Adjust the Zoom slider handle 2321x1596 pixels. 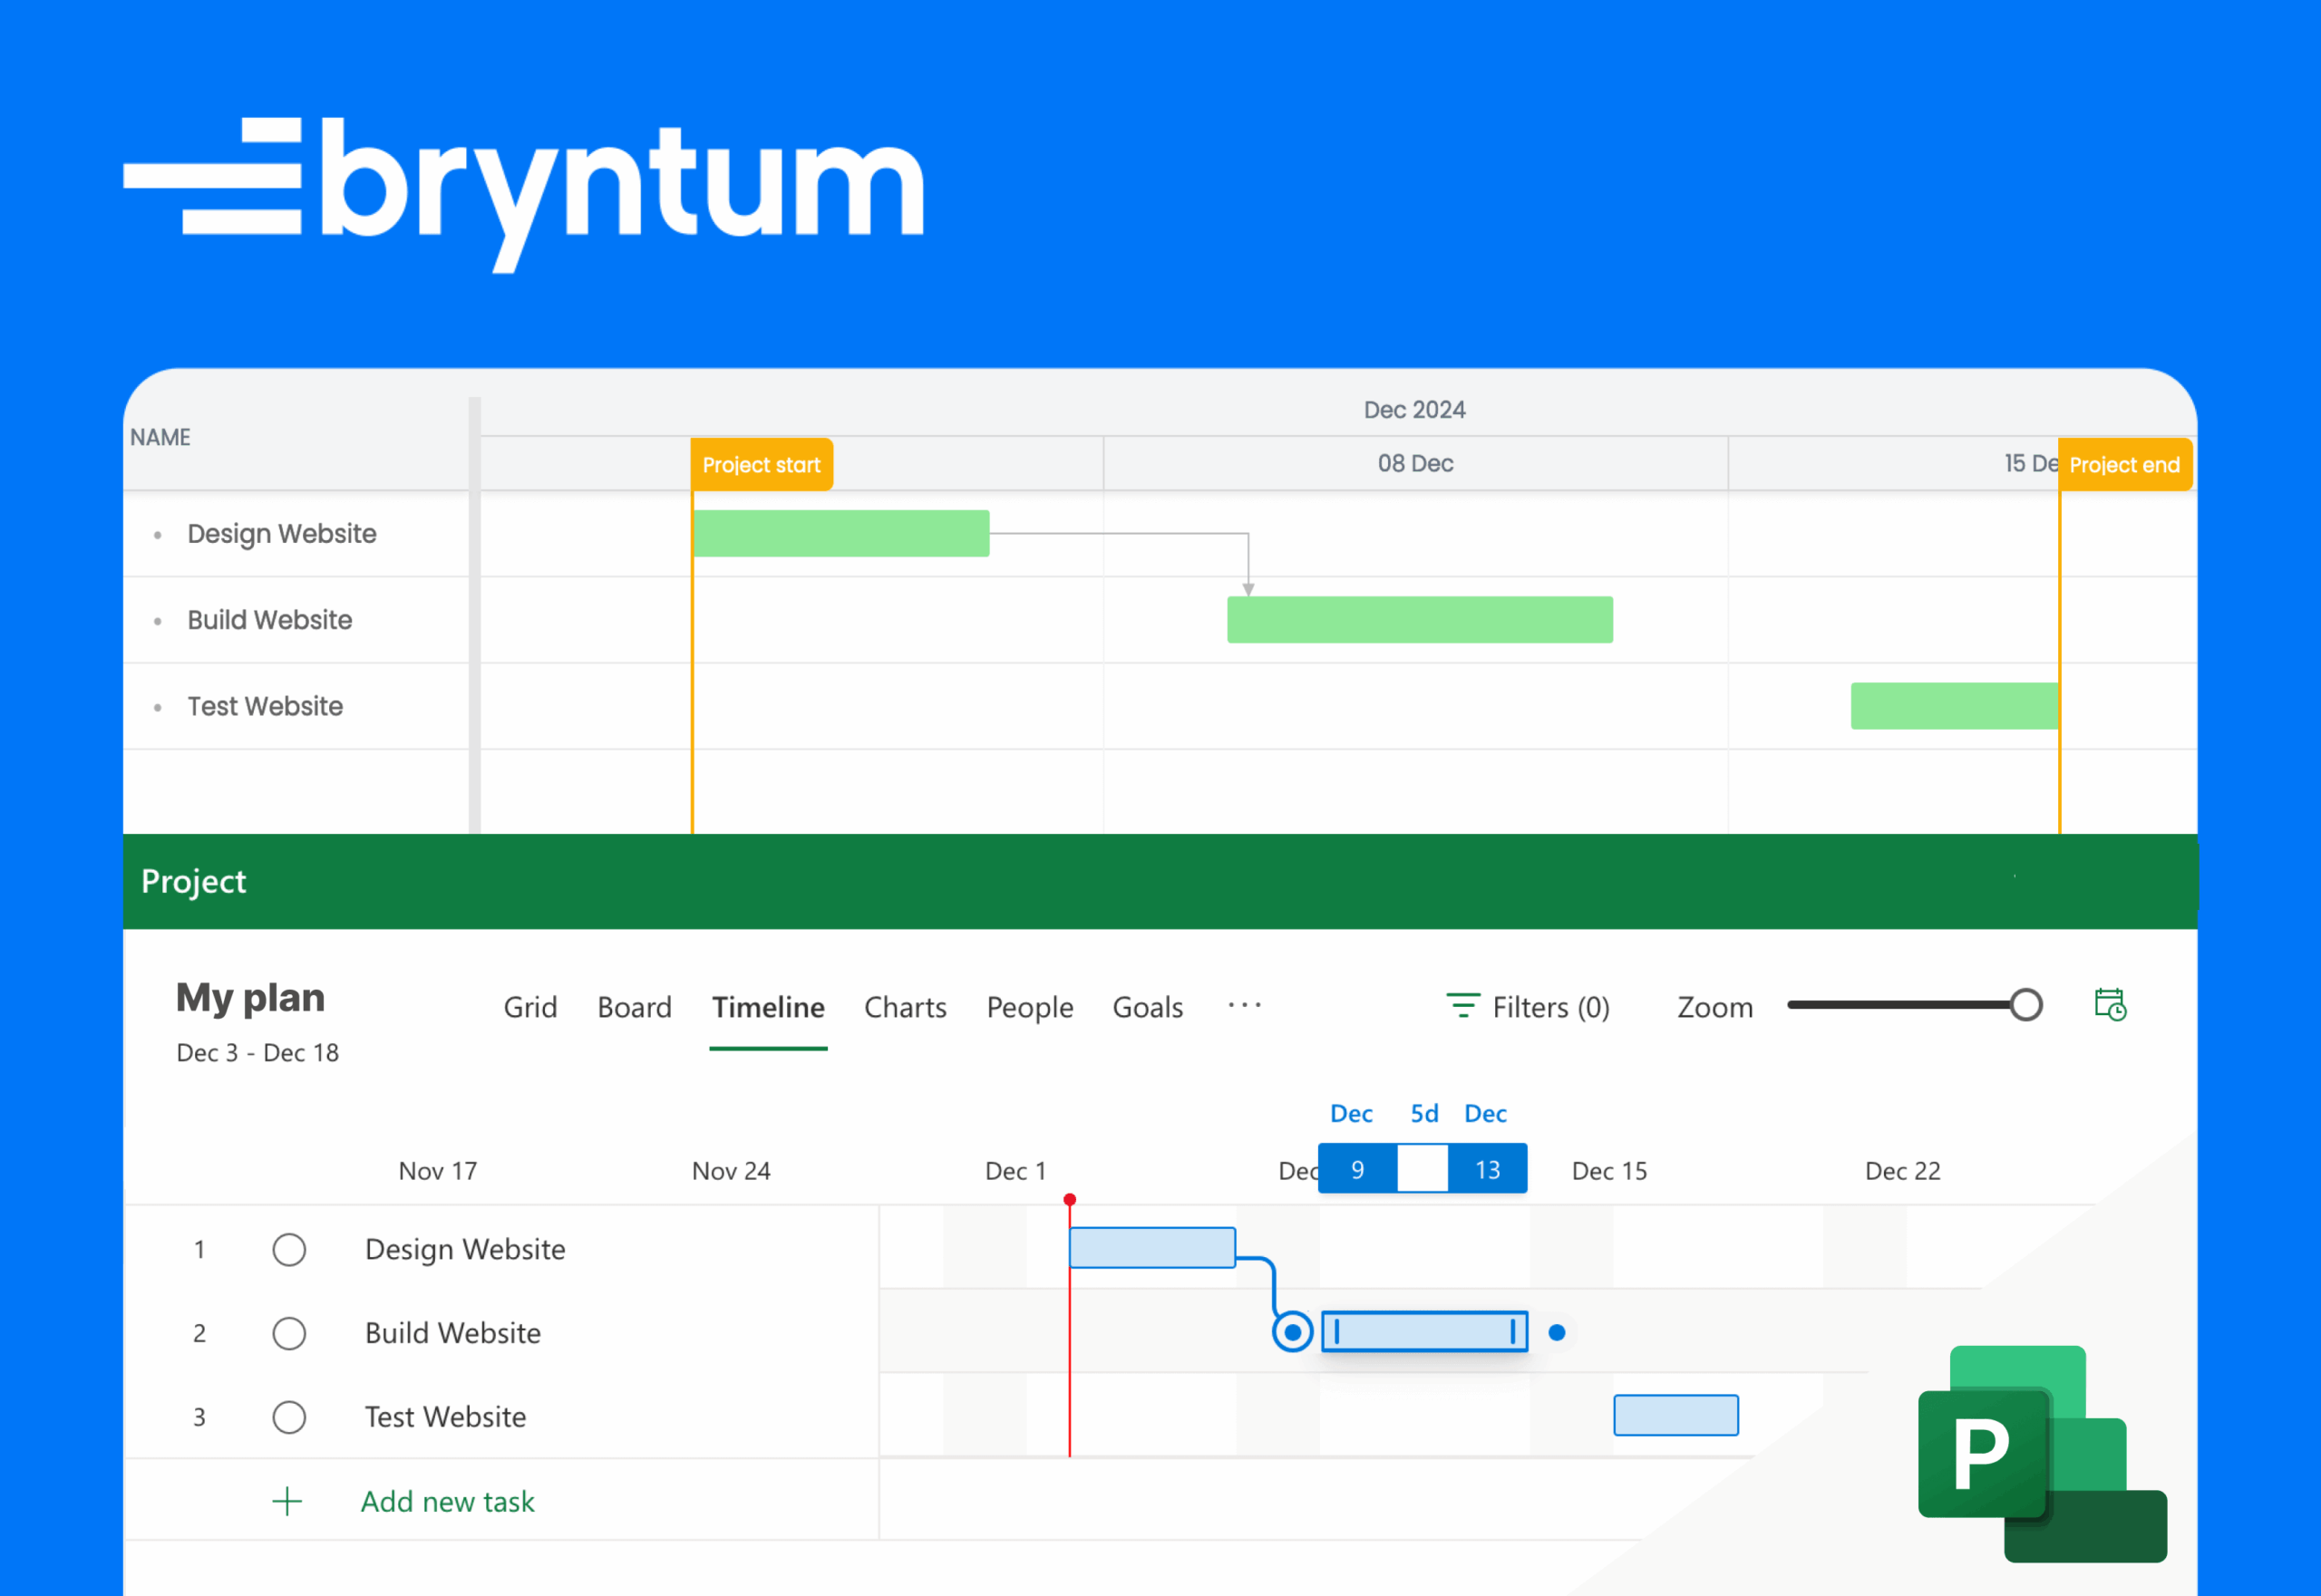[x=2027, y=1004]
